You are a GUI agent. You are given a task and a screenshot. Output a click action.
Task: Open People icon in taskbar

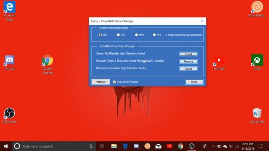pos(204,146)
